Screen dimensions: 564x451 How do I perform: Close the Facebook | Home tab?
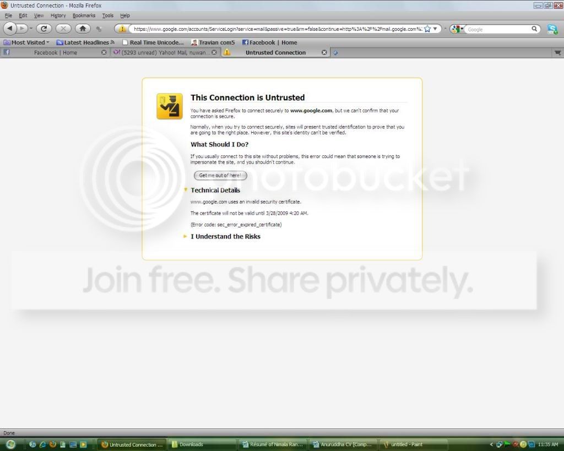click(104, 52)
